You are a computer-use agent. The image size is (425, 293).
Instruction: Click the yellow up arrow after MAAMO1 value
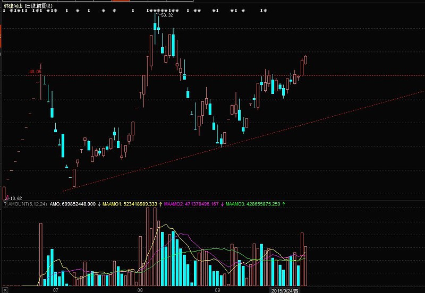click(160, 204)
